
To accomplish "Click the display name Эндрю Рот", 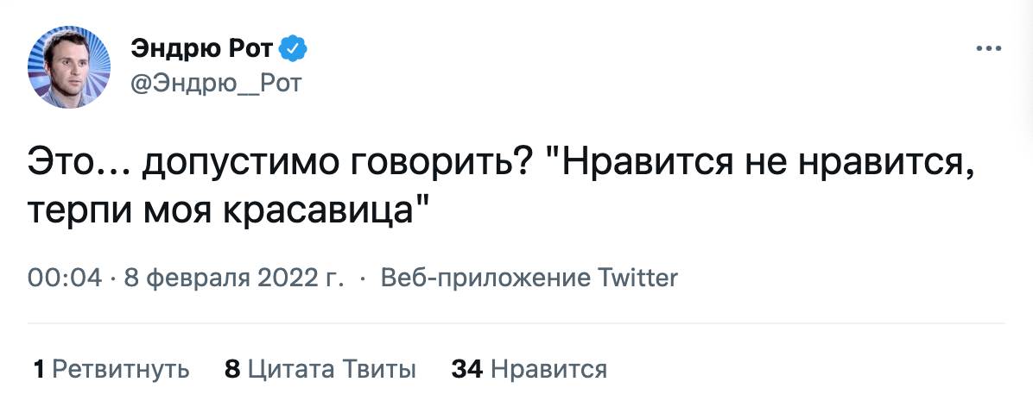I will (x=204, y=49).
